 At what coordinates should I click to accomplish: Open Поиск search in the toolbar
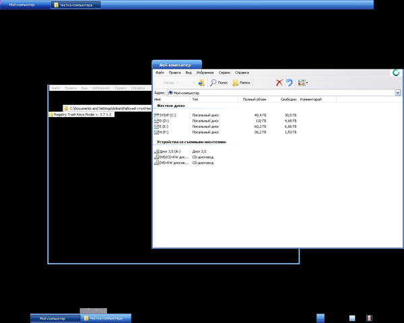(219, 83)
